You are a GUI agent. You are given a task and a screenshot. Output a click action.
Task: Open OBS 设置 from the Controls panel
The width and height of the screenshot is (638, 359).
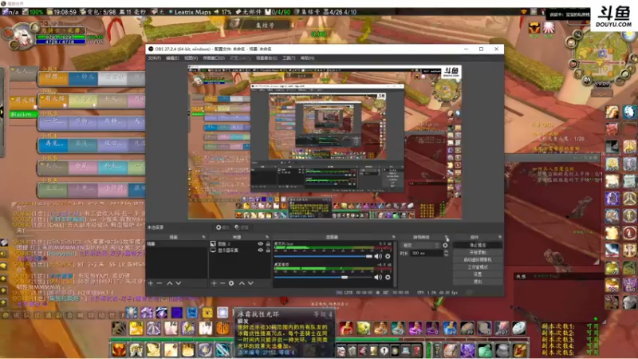(x=478, y=274)
